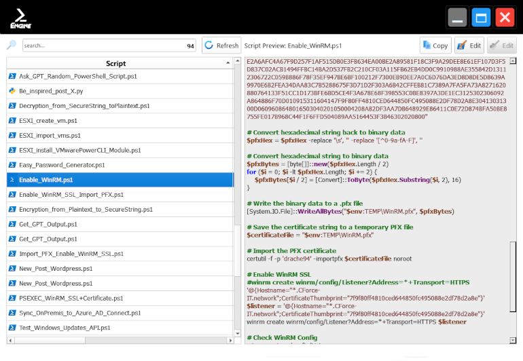
Task: Click the PowerShell icon next to Easy_Password_Generator.ps1
Action: coord(12,165)
